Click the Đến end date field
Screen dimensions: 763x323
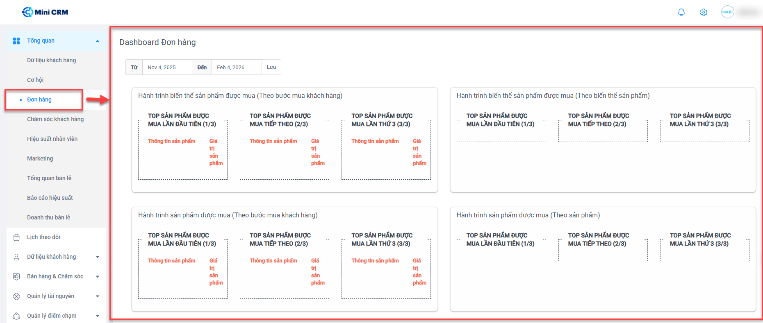click(x=237, y=68)
